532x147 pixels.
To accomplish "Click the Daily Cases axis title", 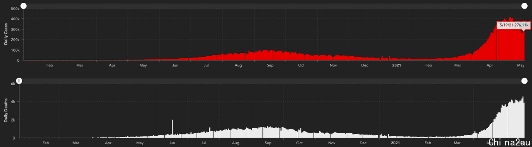I will 6,34.
